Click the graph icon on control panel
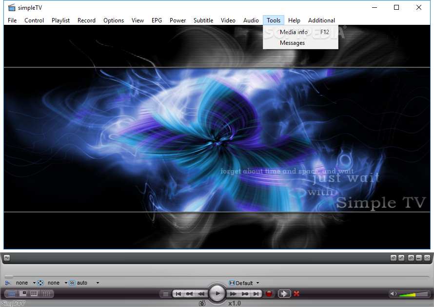 (7, 258)
